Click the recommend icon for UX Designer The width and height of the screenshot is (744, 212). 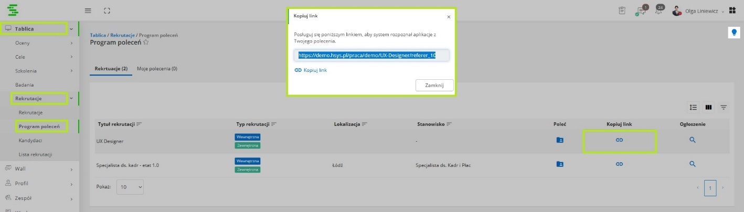pyautogui.click(x=560, y=140)
